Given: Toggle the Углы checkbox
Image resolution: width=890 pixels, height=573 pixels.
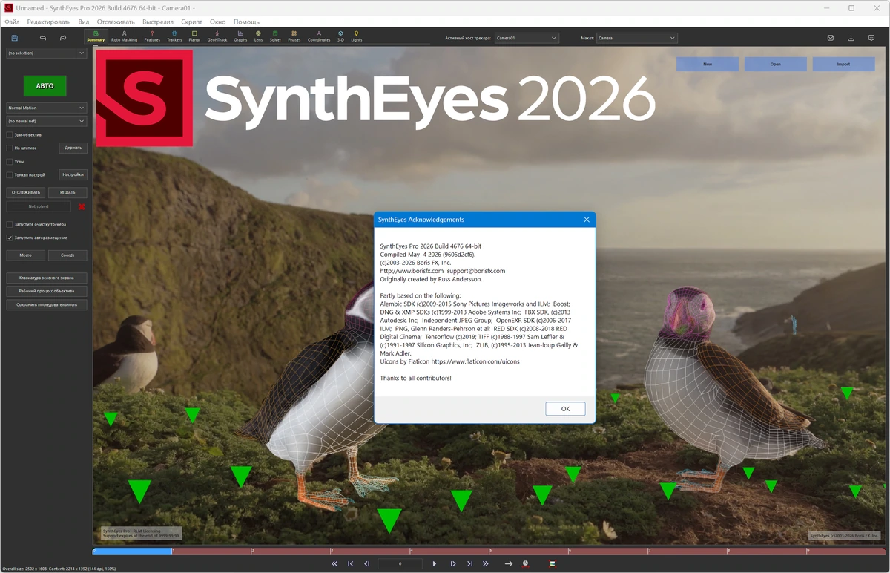Looking at the screenshot, I should (x=10, y=161).
